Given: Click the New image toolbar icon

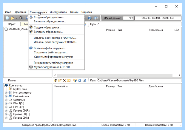Looking at the screenshot, I should [7, 18].
